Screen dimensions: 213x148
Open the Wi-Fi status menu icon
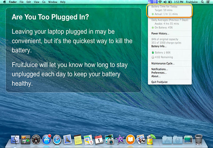[x=160, y=2]
